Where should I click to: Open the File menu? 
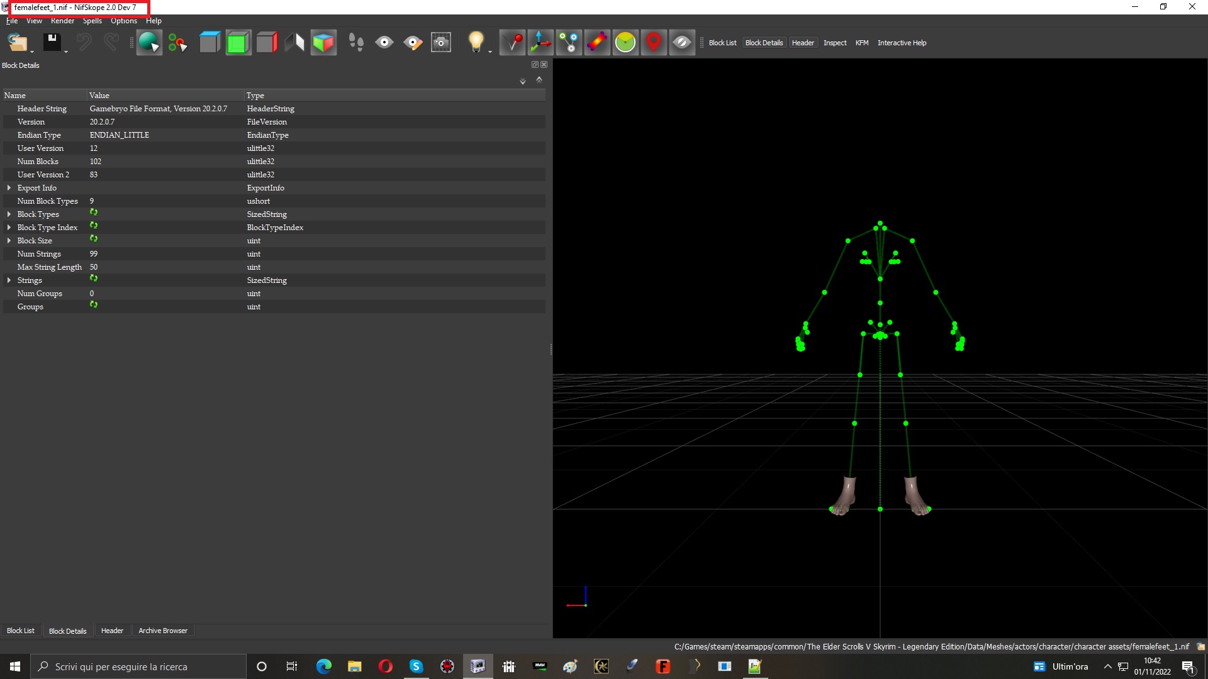[12, 21]
